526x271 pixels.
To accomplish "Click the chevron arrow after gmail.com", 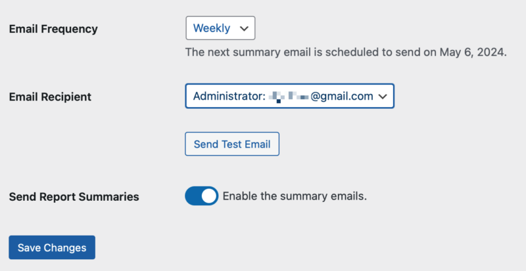I will [x=383, y=96].
